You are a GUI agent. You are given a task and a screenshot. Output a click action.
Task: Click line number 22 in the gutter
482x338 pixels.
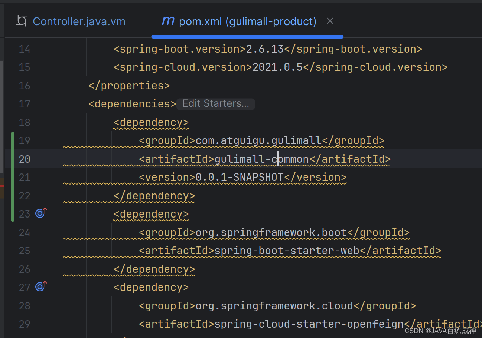coord(25,196)
